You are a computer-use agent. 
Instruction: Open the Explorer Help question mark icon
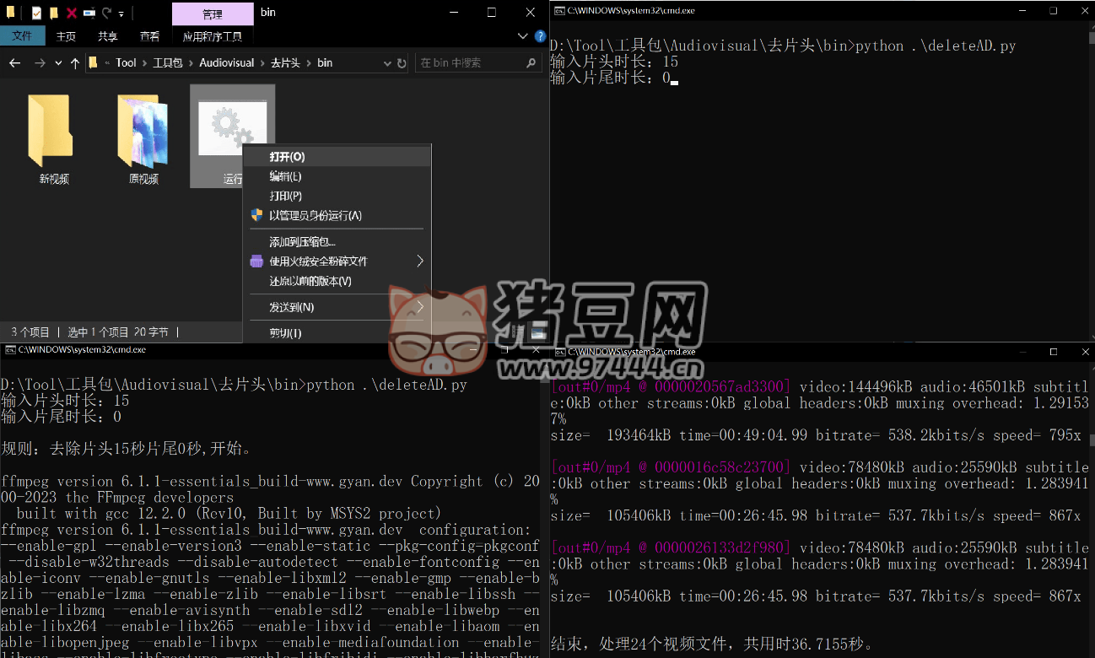click(540, 36)
